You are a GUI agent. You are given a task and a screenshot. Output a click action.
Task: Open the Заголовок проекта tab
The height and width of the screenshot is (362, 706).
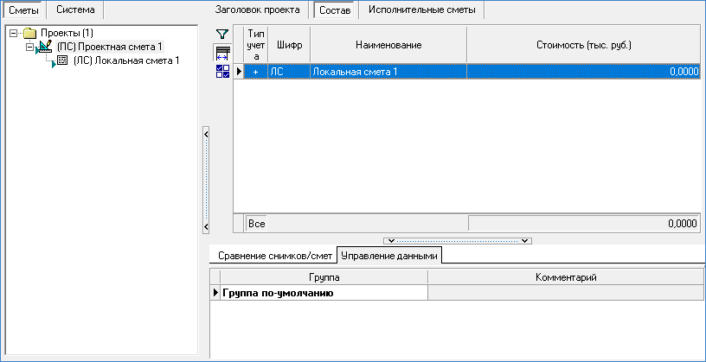[257, 10]
